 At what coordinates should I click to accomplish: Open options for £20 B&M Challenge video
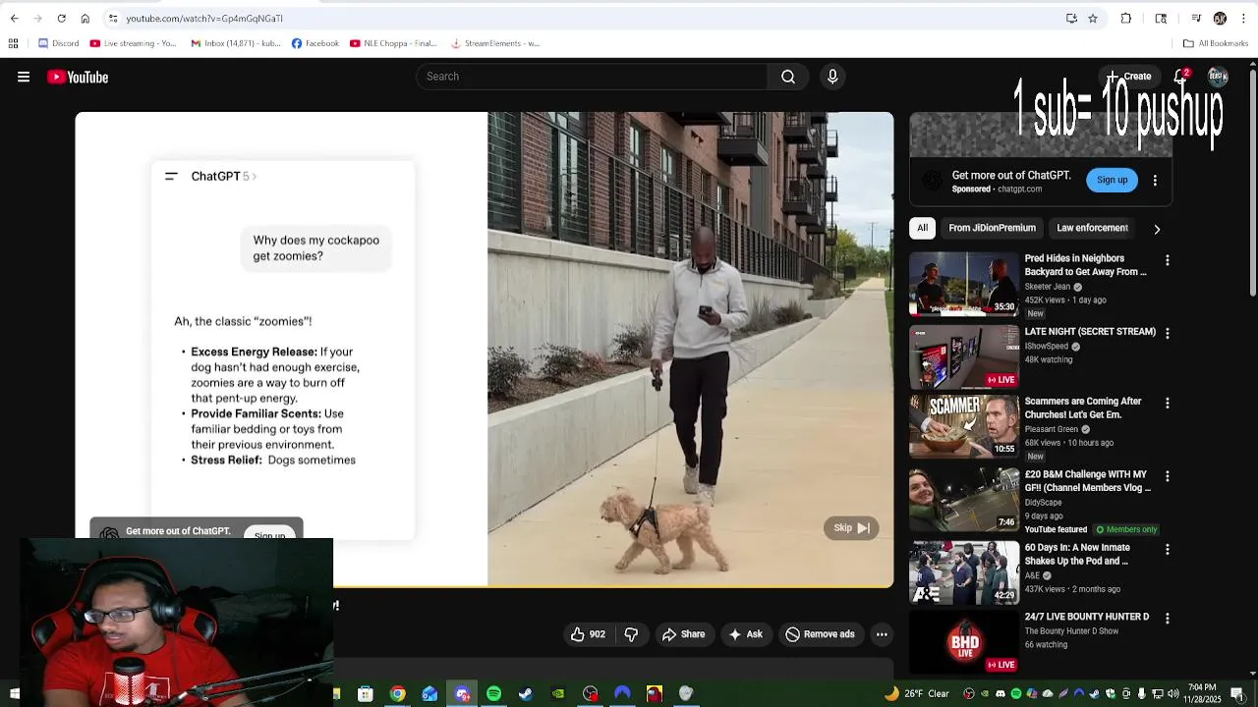click(x=1168, y=476)
